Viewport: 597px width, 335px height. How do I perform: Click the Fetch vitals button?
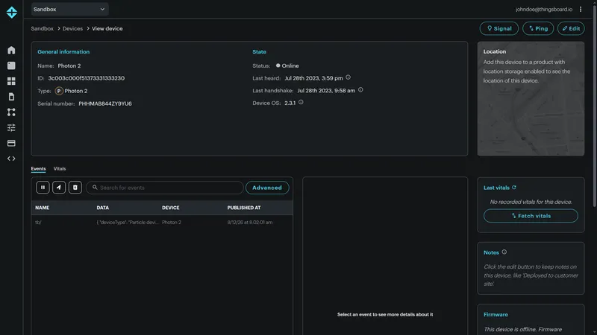(531, 216)
